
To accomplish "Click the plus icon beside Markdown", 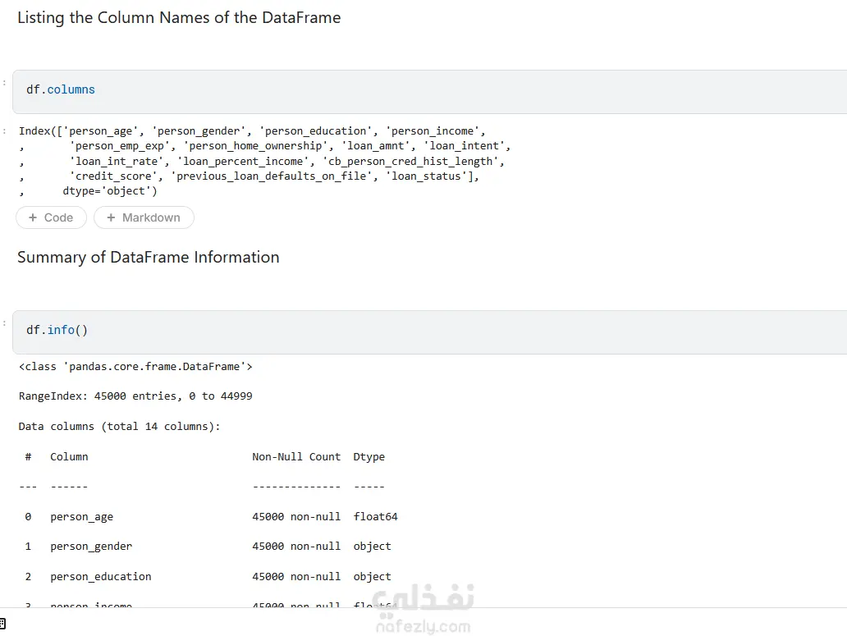I will point(111,217).
